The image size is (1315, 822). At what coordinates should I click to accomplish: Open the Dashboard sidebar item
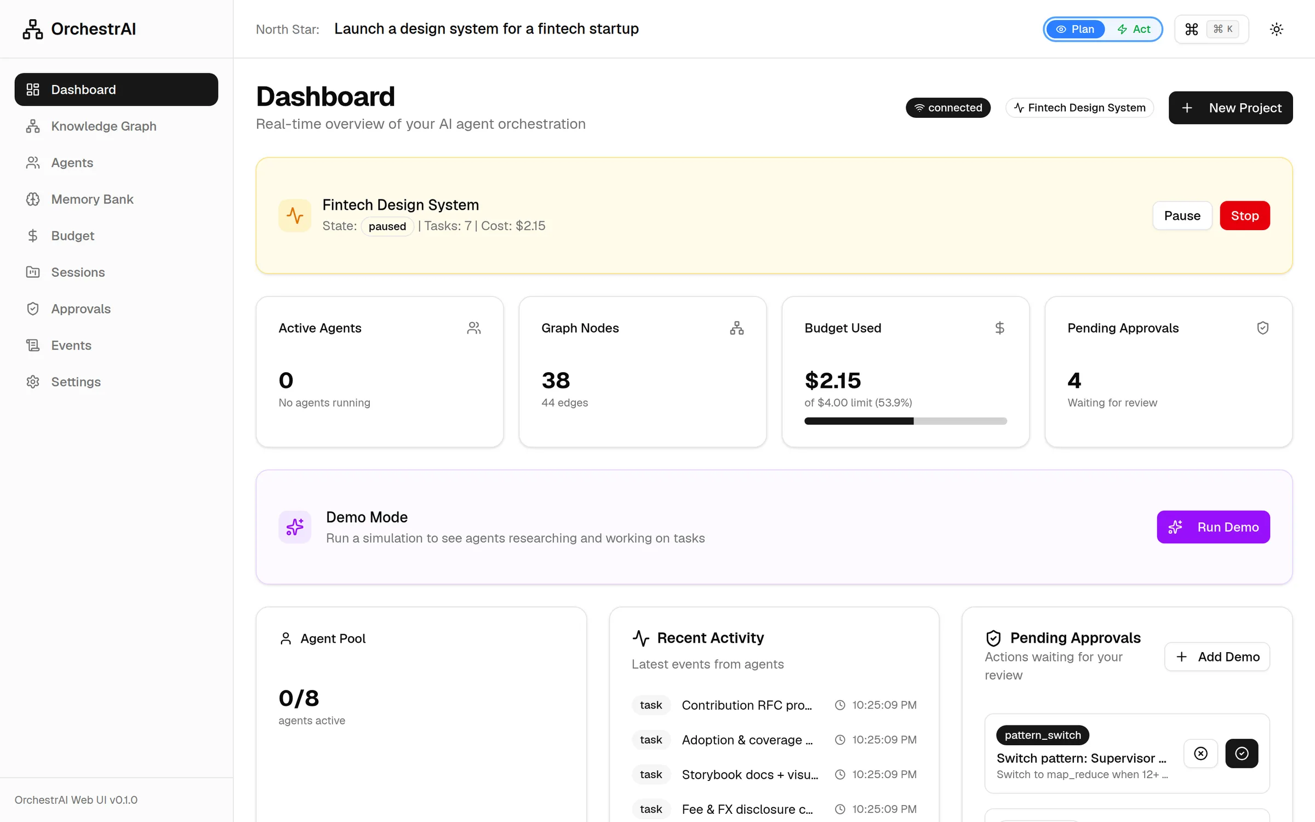pyautogui.click(x=116, y=89)
